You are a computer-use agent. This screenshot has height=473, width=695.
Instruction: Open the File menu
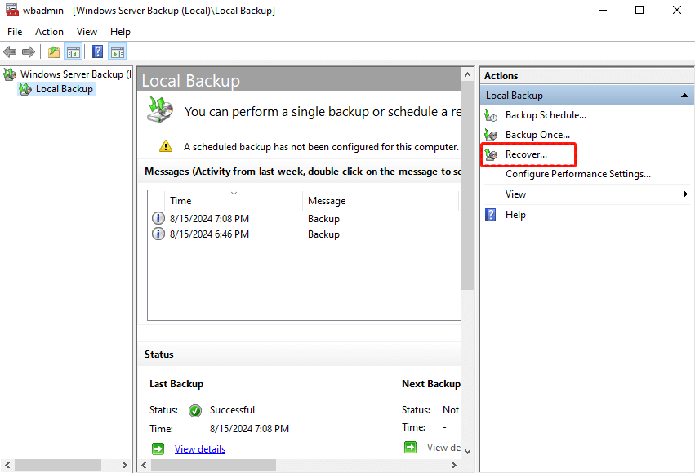pos(15,32)
